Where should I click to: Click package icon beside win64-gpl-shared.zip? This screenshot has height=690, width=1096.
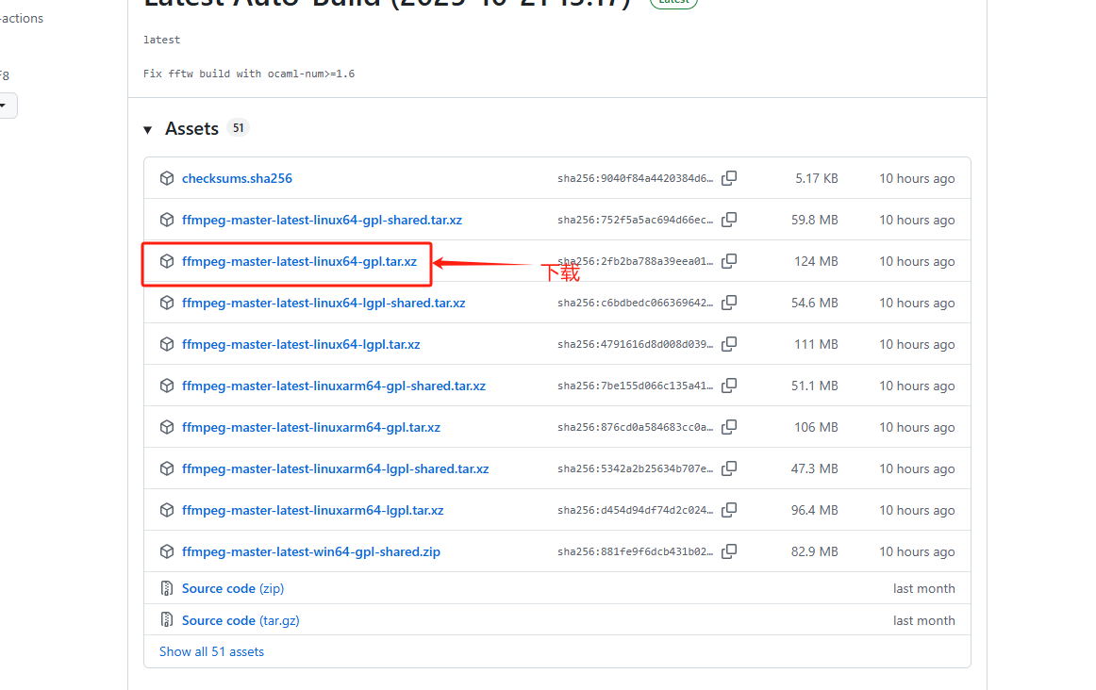click(x=166, y=551)
